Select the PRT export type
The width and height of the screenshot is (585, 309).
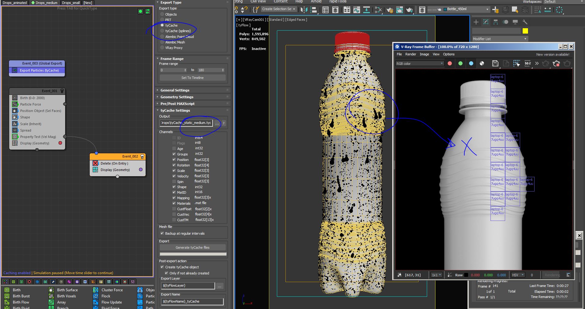[x=162, y=20]
